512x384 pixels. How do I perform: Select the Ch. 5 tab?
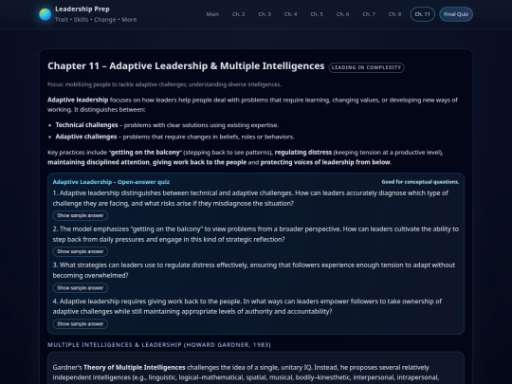coord(317,14)
